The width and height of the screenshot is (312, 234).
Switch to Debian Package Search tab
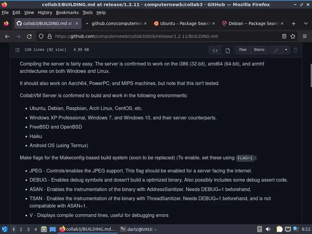(x=253, y=23)
